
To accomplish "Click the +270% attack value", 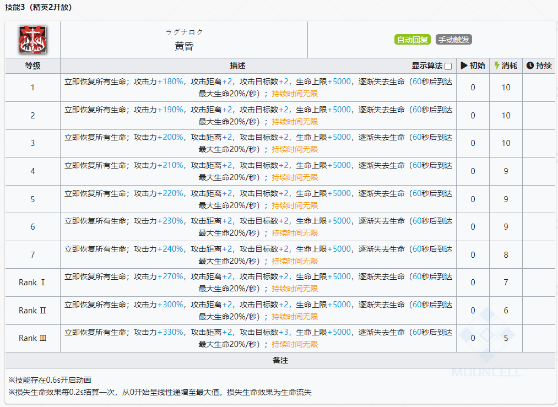I will coord(170,276).
